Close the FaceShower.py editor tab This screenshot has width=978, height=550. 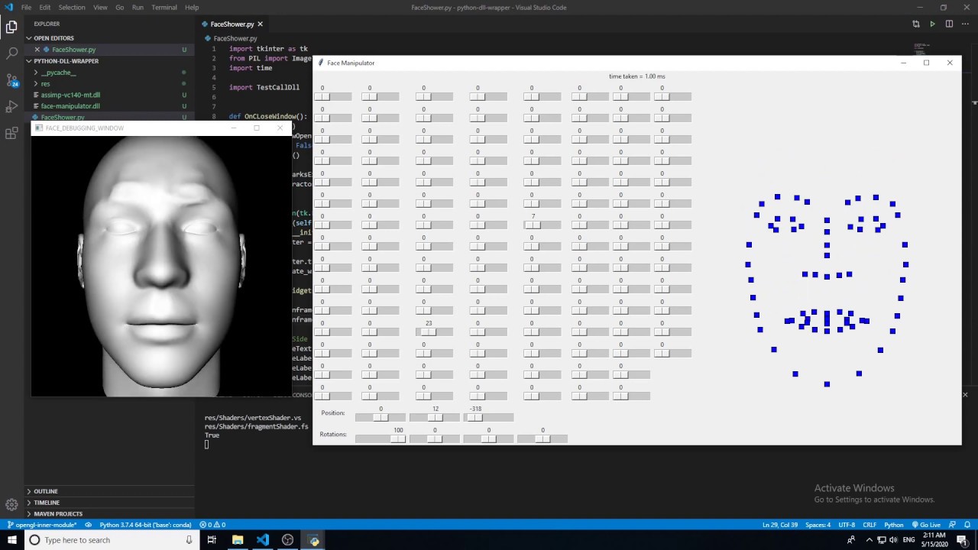[261, 24]
